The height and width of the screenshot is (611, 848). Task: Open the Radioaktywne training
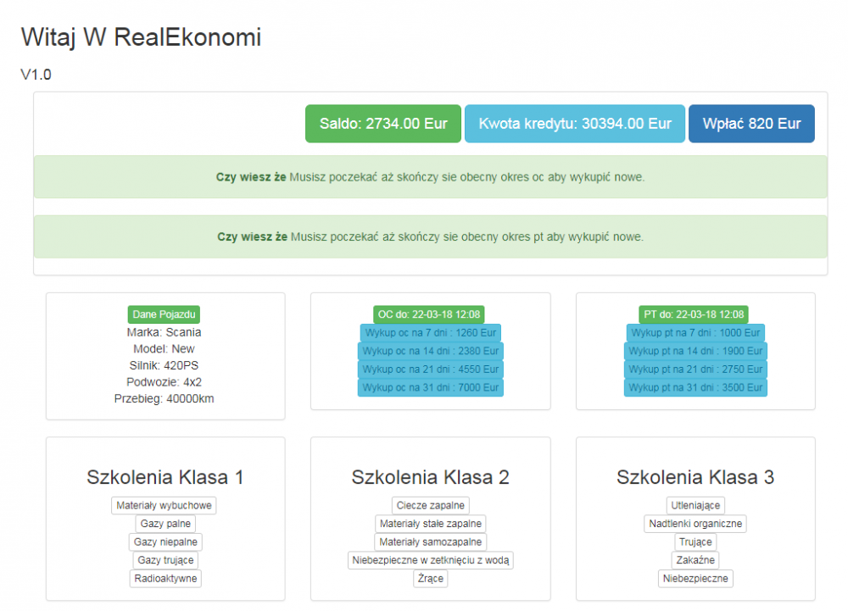tap(165, 579)
